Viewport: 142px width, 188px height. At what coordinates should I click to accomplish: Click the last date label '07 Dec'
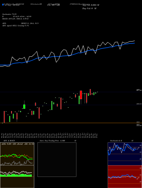pos(97,135)
